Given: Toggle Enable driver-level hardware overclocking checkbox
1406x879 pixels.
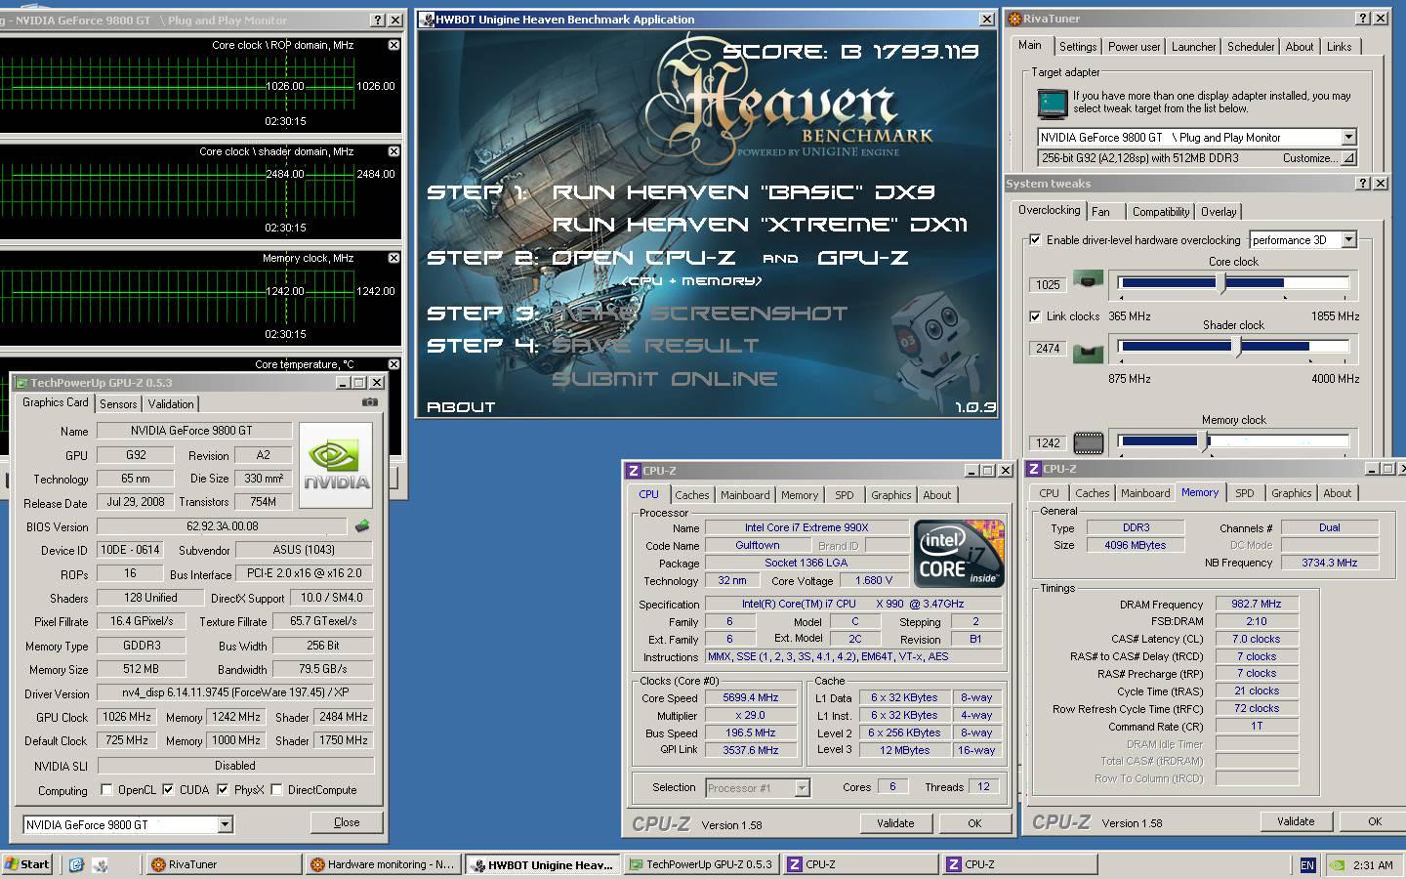Looking at the screenshot, I should coord(1035,240).
